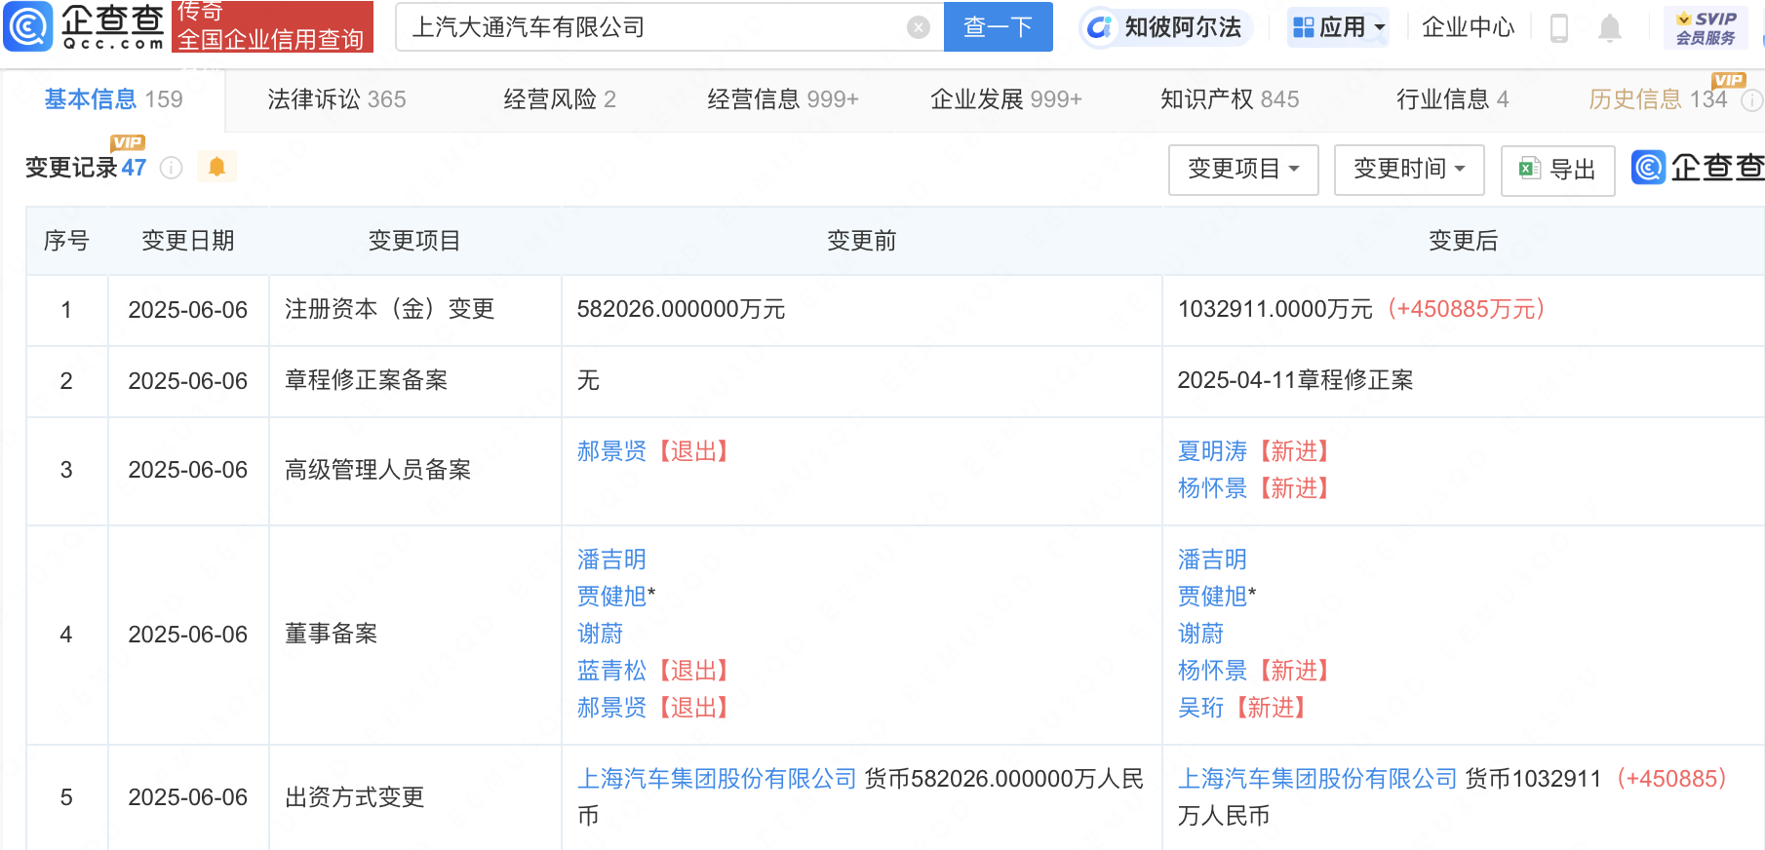
Task: Select the 高级管理人员备案 cell
Action: pyautogui.click(x=415, y=471)
